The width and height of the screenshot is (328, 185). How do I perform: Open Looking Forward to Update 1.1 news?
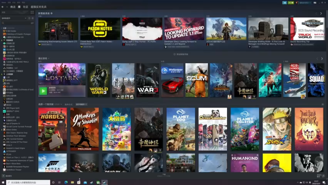(x=184, y=32)
